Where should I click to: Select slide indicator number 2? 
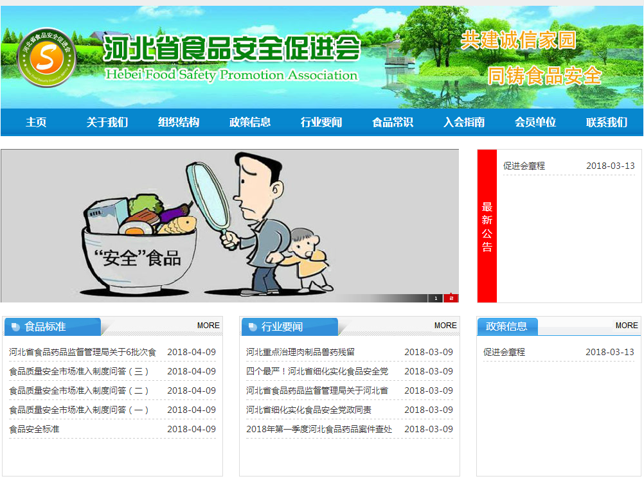(451, 299)
